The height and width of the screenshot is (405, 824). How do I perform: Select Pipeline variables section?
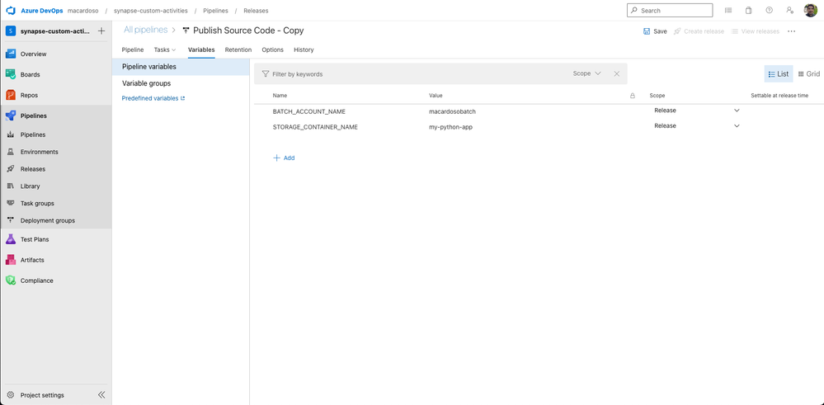click(181, 68)
